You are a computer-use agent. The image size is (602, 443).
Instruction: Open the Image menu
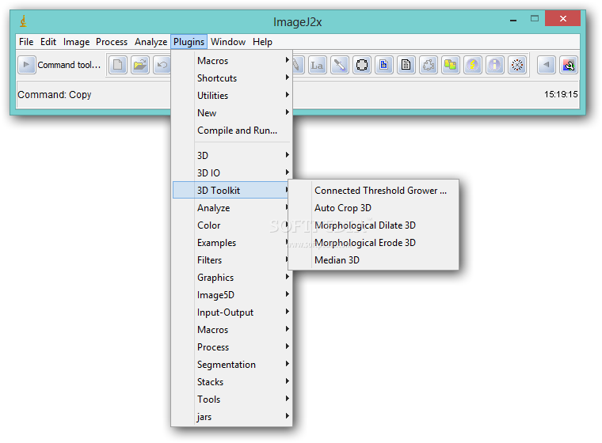[76, 42]
